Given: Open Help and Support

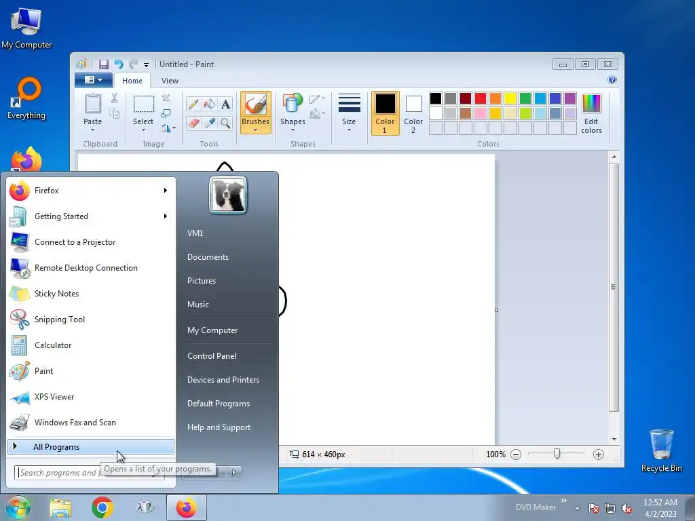Looking at the screenshot, I should (x=219, y=427).
